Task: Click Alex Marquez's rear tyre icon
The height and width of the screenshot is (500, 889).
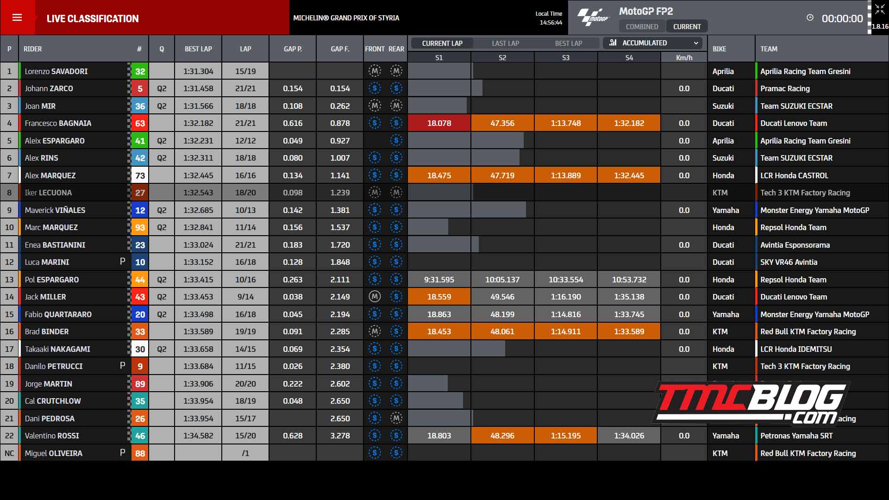Action: click(396, 175)
